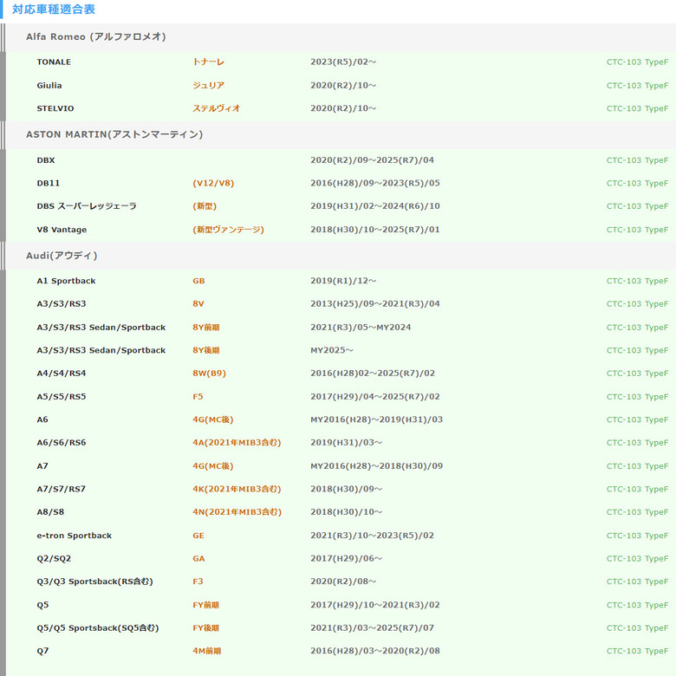Click the CTC-103 TypeF link for TONALE

637,62
